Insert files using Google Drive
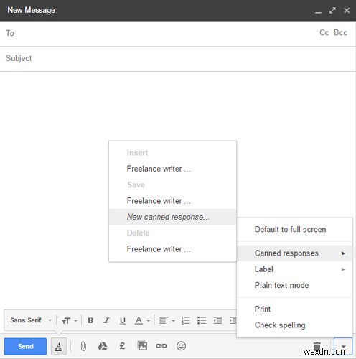This screenshot has width=356, height=359. [103, 346]
